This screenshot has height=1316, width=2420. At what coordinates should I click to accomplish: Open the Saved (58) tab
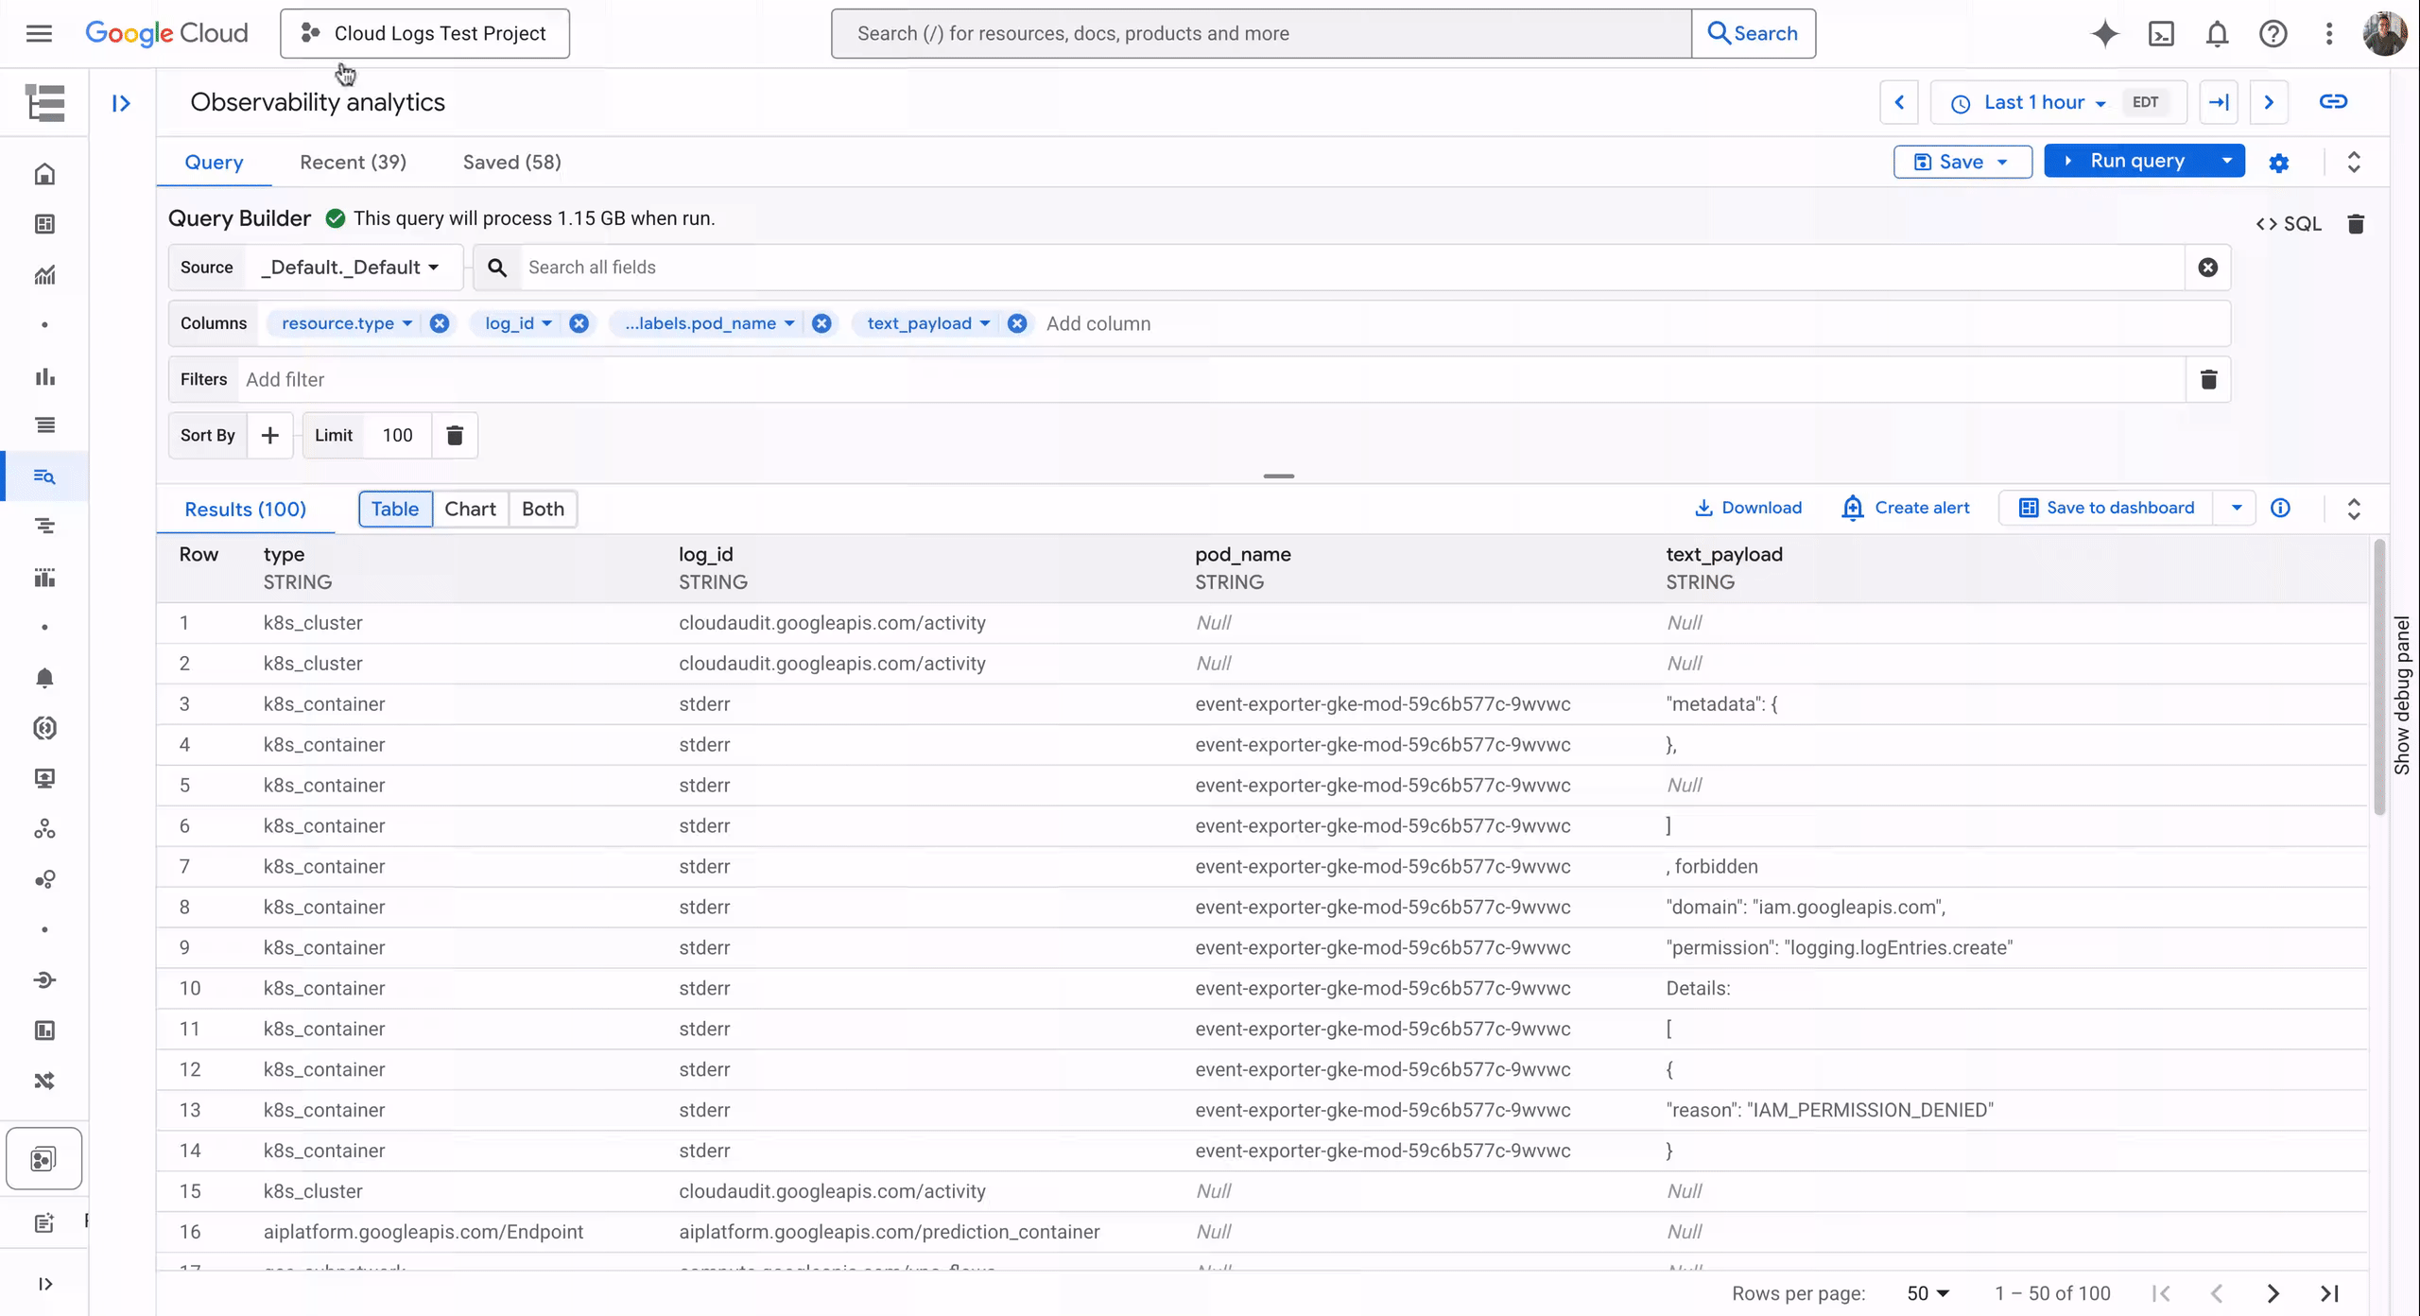pyautogui.click(x=511, y=162)
